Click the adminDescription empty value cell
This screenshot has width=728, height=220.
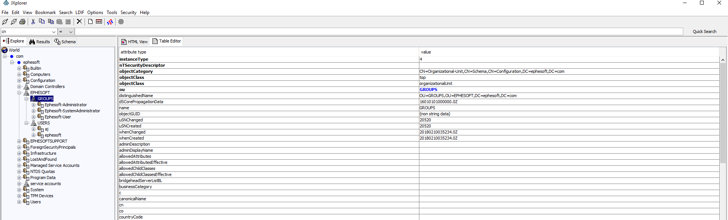point(569,144)
